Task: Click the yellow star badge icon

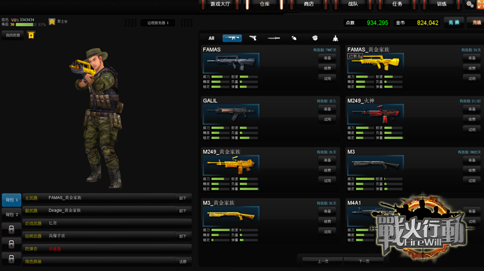Action: click(x=31, y=35)
